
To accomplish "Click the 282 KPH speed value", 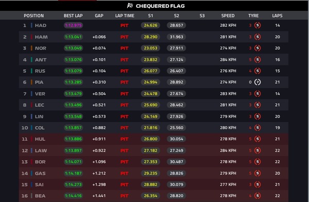I will (228, 25).
